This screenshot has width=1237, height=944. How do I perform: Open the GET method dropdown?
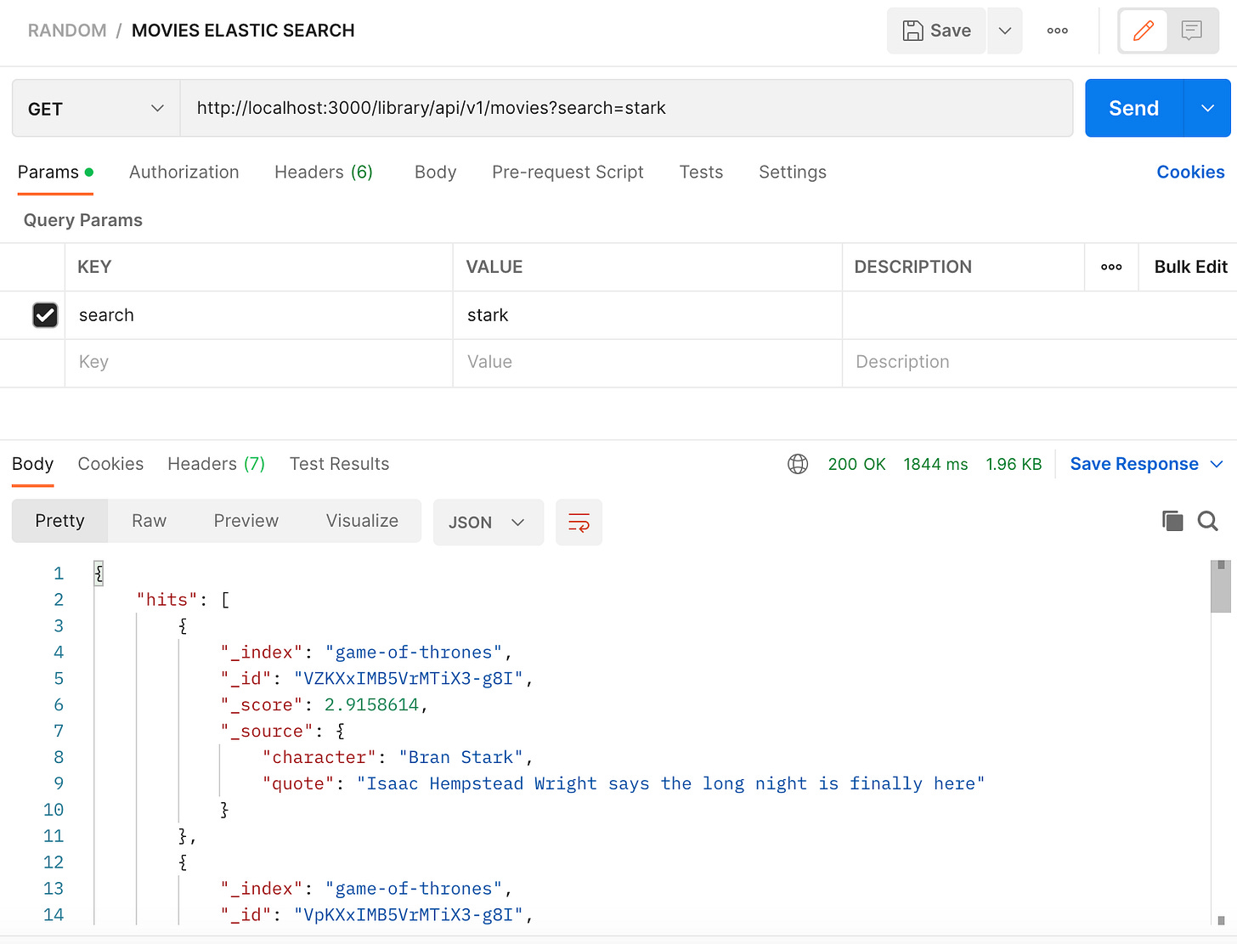pos(96,109)
